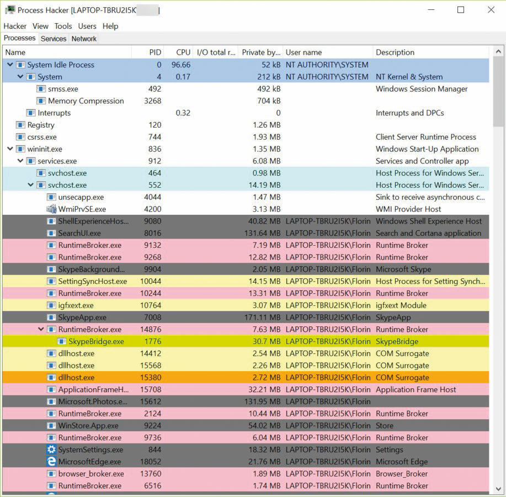The width and height of the screenshot is (506, 497).
Task: Click the 'Search and Cortana application' description
Action: coord(428,233)
